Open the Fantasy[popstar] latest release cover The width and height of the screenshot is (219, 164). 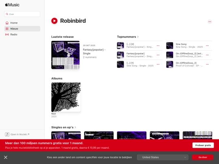point(65,55)
